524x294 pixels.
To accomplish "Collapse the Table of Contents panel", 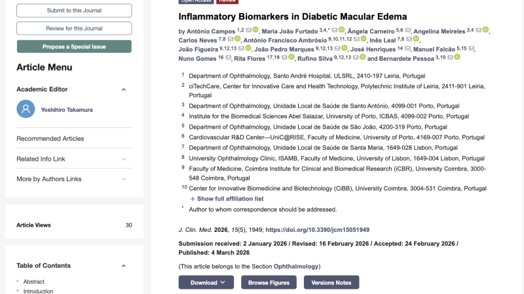I will click(124, 266).
